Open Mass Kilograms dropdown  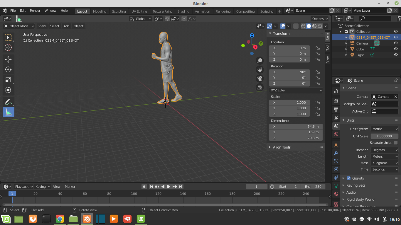coord(385,163)
